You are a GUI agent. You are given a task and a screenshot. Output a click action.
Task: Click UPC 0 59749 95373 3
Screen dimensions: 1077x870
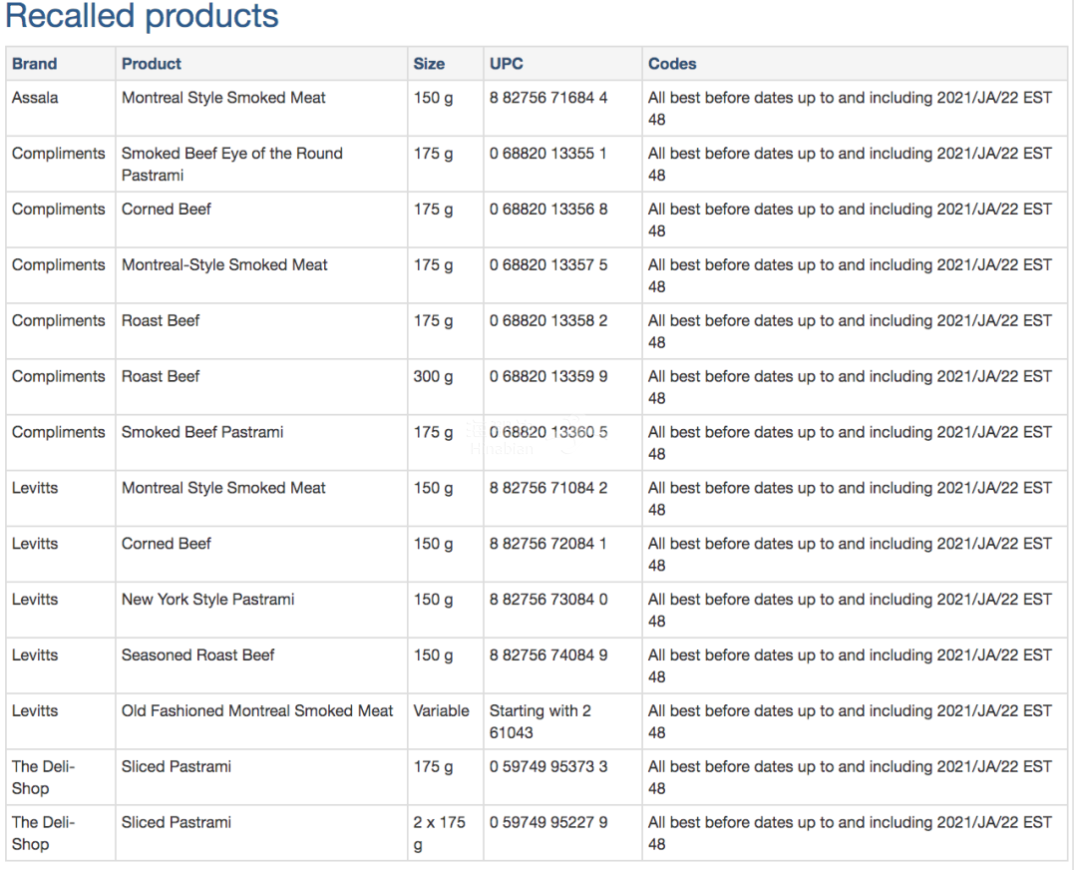[547, 767]
